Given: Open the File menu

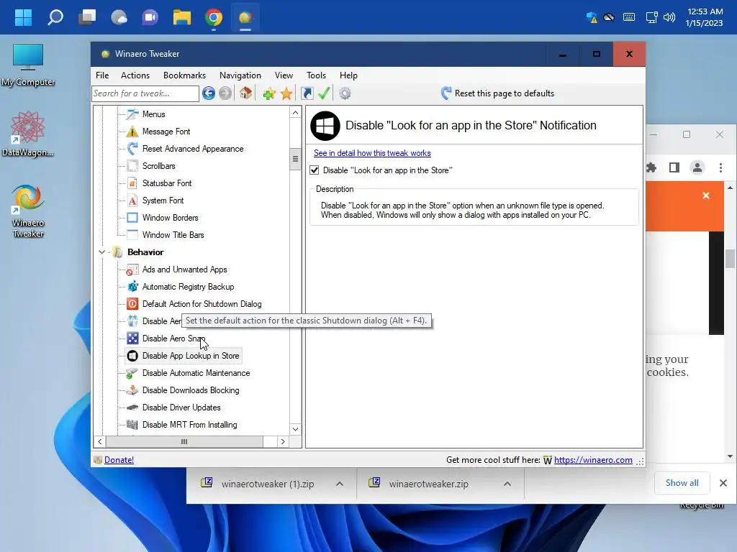Looking at the screenshot, I should point(102,75).
